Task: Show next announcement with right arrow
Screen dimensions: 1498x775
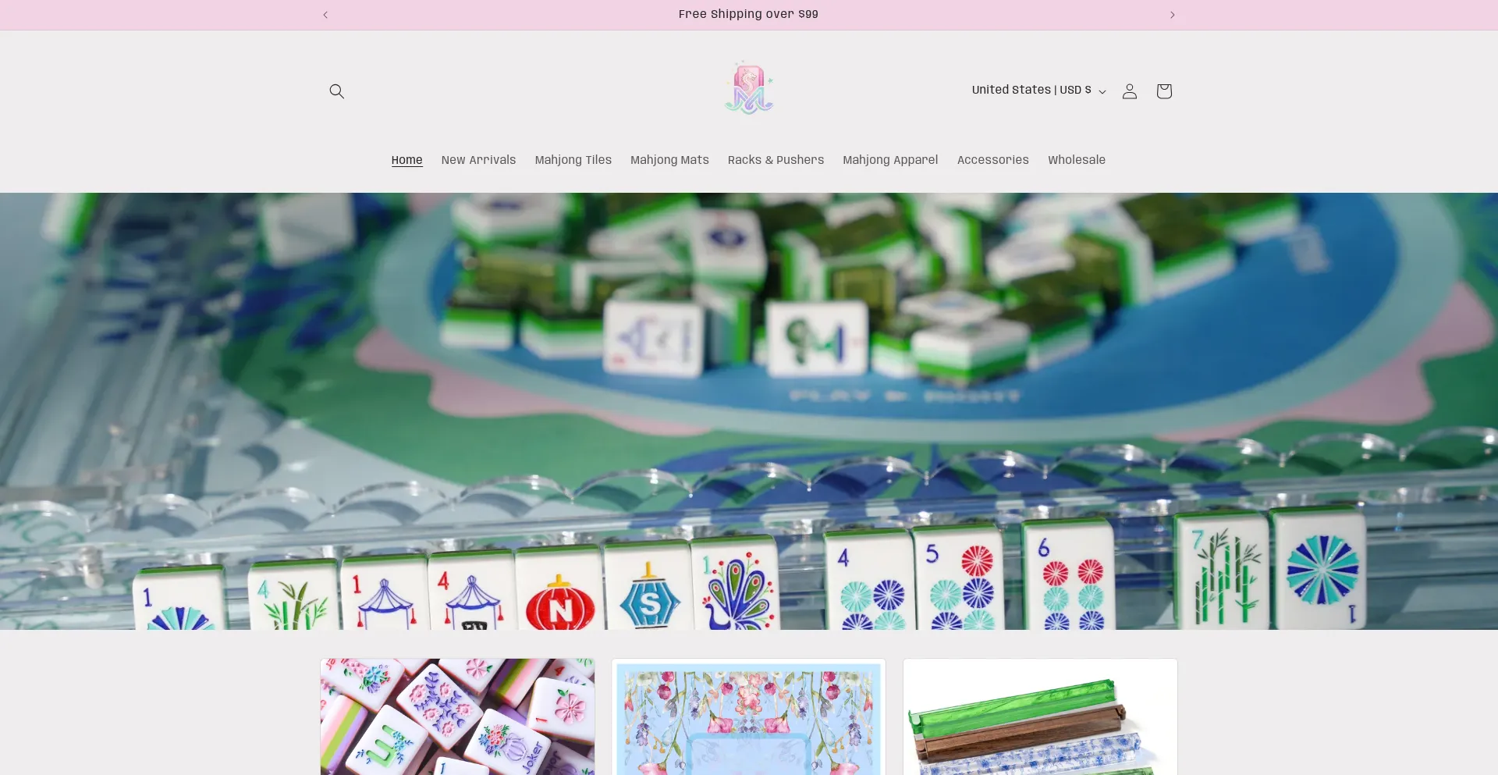Action: [1172, 15]
